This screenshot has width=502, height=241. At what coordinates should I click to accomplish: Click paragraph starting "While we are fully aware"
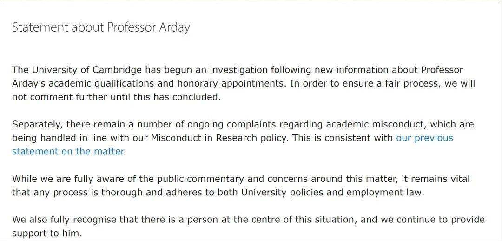(241, 186)
